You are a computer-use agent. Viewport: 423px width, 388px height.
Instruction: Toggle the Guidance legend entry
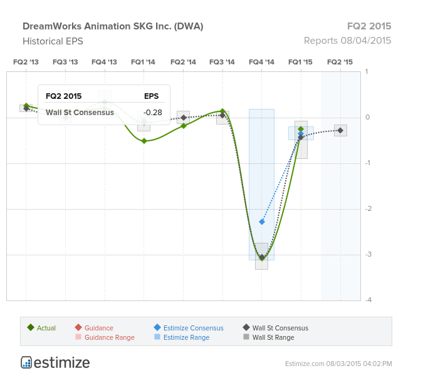94,328
